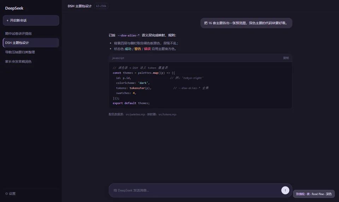Open settings at sidebar bottom
Viewport: 339px width, 202px height.
click(10, 194)
